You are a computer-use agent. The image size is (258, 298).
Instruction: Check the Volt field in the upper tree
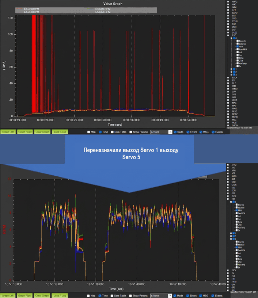coord(238,52)
